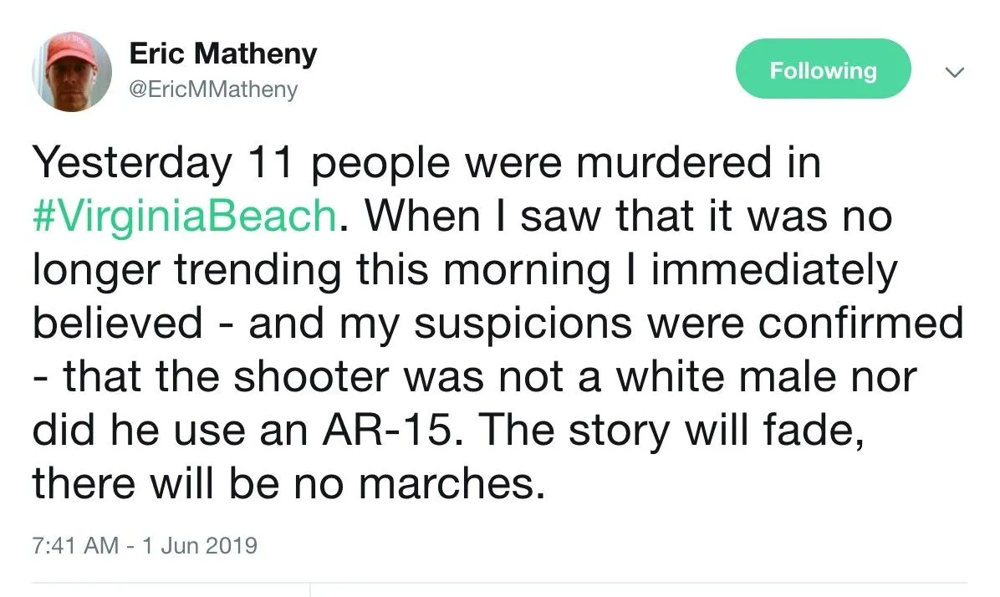Click the Eric Matheny display name
1000x597 pixels.
(223, 54)
